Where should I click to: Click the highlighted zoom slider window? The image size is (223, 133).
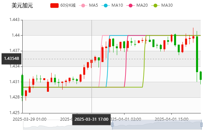click(x=156, y=125)
